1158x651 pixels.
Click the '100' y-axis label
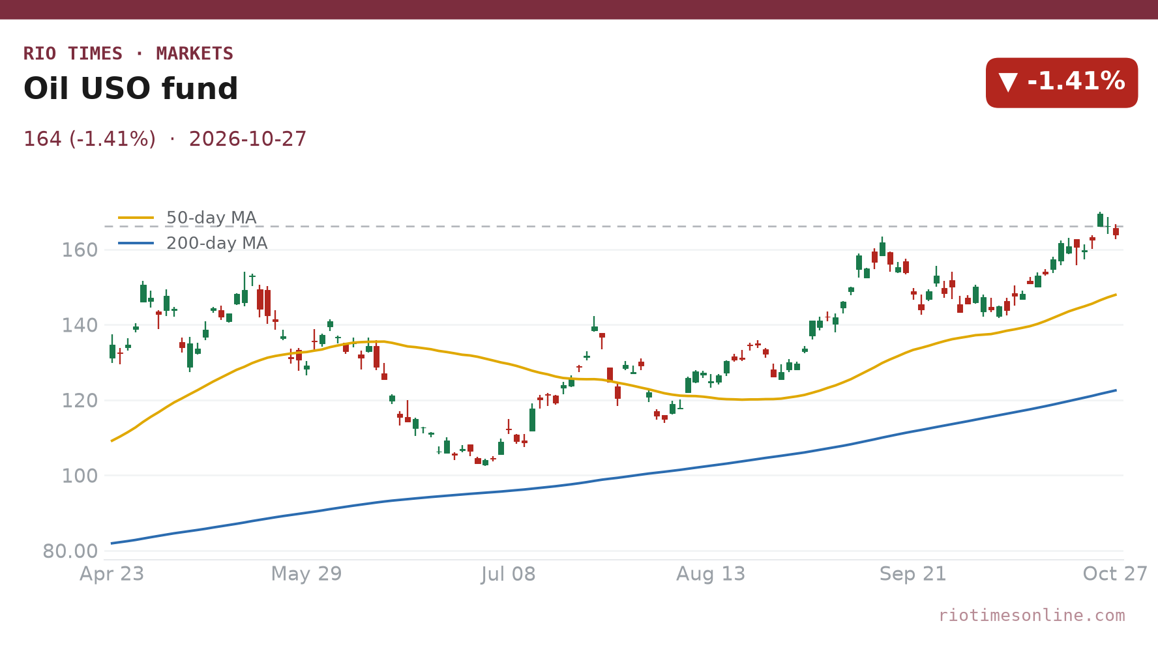pyautogui.click(x=80, y=476)
